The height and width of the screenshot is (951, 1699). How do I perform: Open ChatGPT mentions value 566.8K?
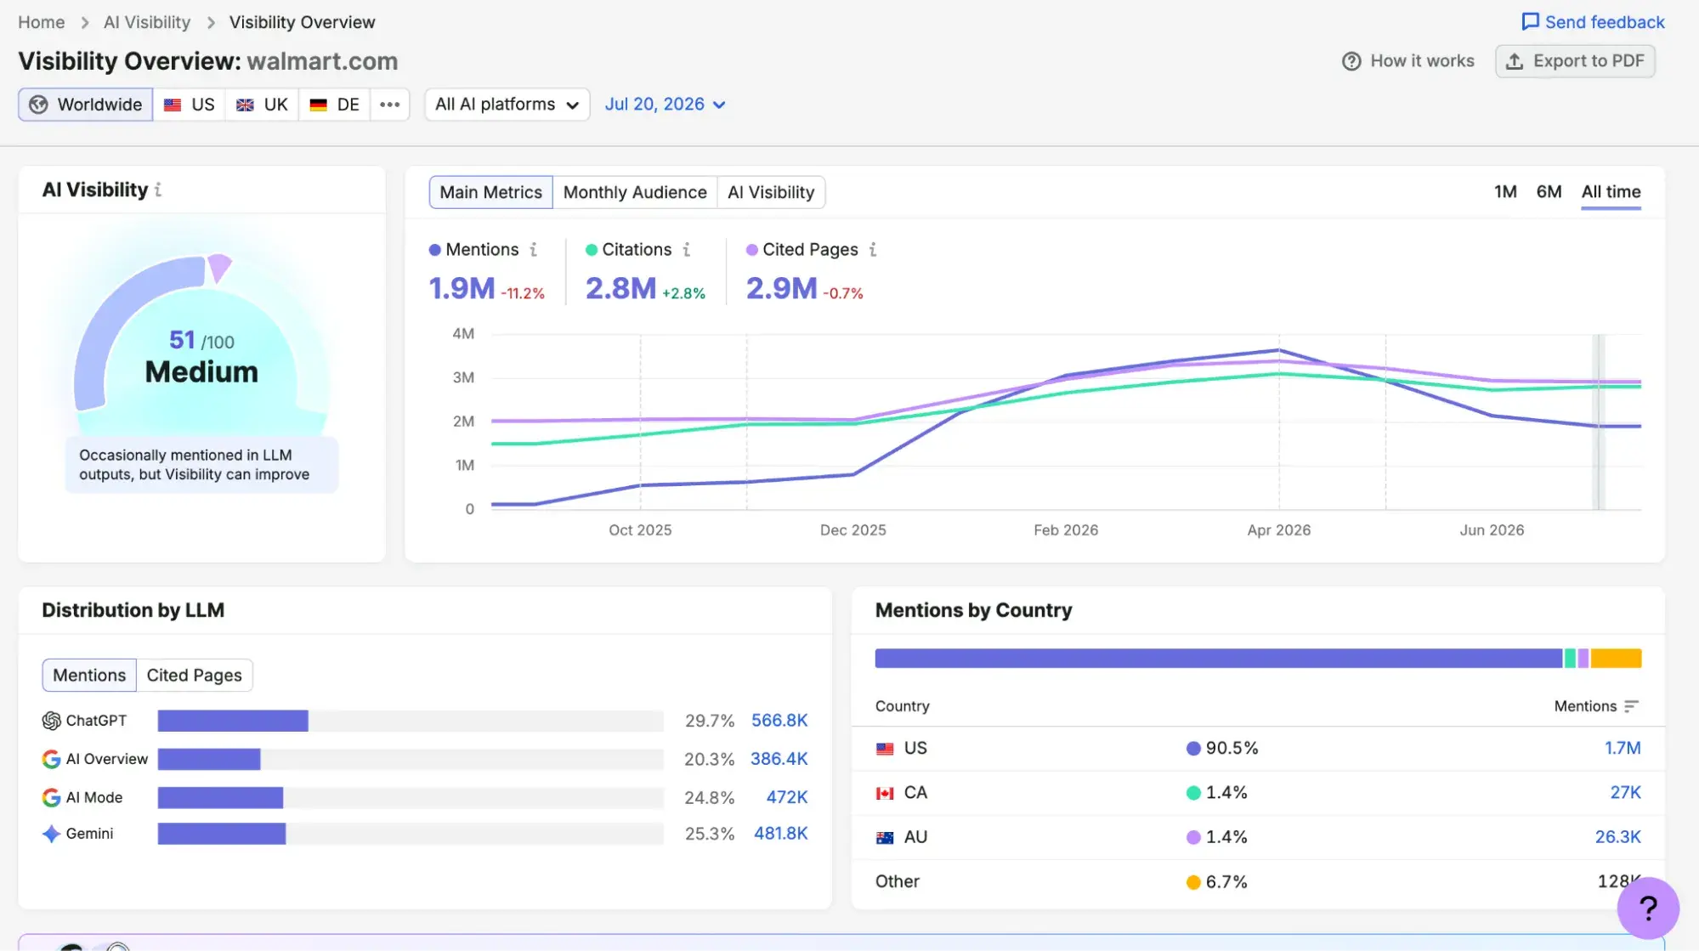click(779, 721)
